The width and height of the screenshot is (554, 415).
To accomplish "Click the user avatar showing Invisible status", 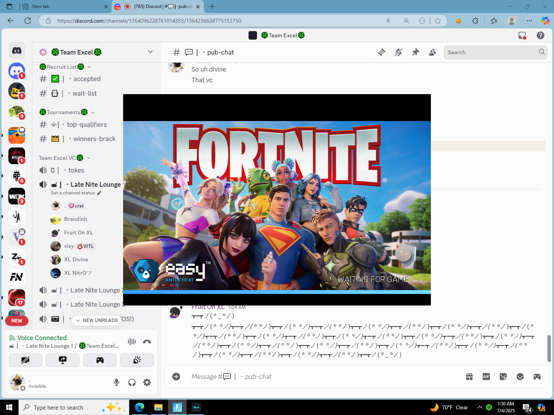I will pos(17,382).
